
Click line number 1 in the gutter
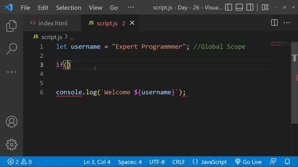(x=41, y=46)
